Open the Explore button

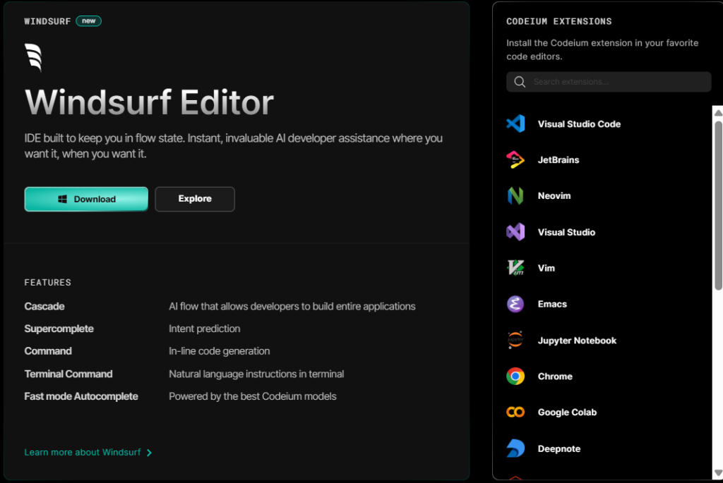click(195, 199)
